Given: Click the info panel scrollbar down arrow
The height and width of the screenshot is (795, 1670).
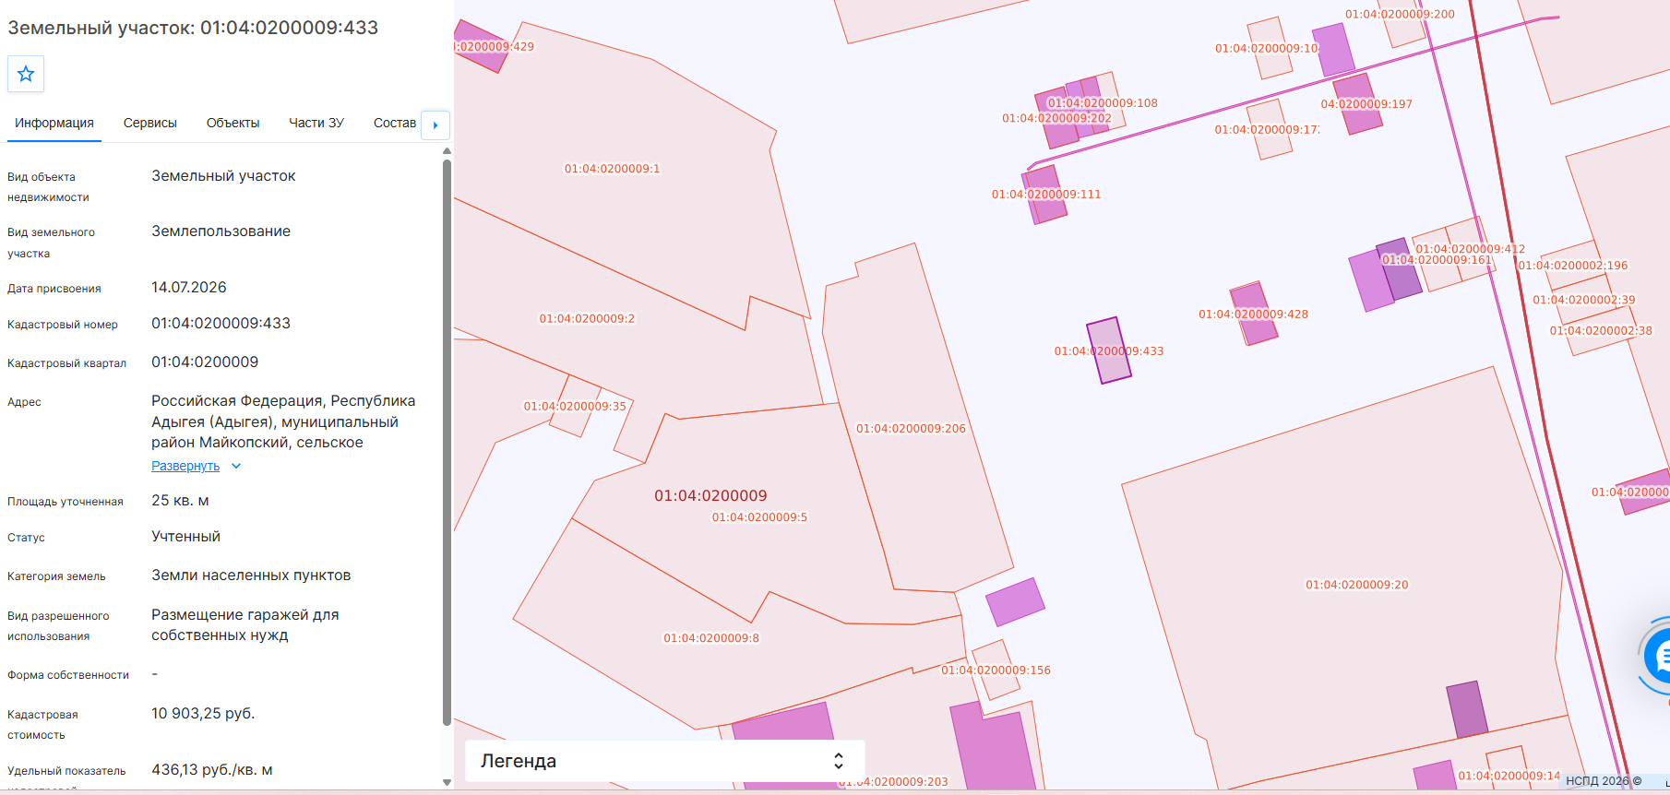Looking at the screenshot, I should point(447,782).
